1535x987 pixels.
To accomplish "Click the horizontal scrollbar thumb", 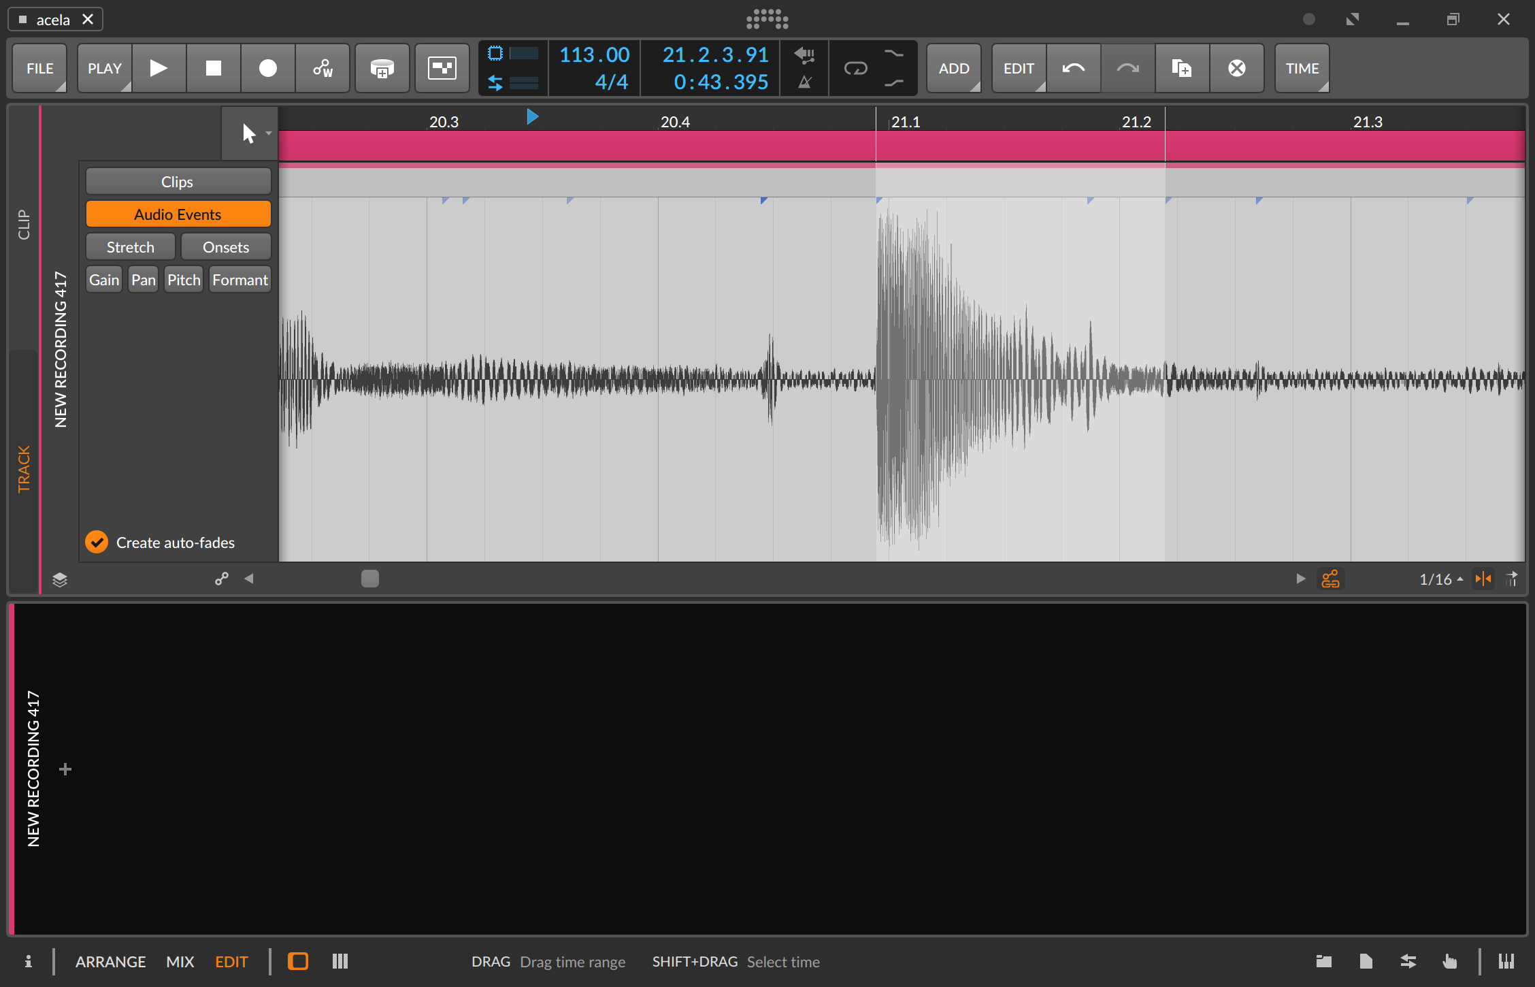I will [x=370, y=579].
